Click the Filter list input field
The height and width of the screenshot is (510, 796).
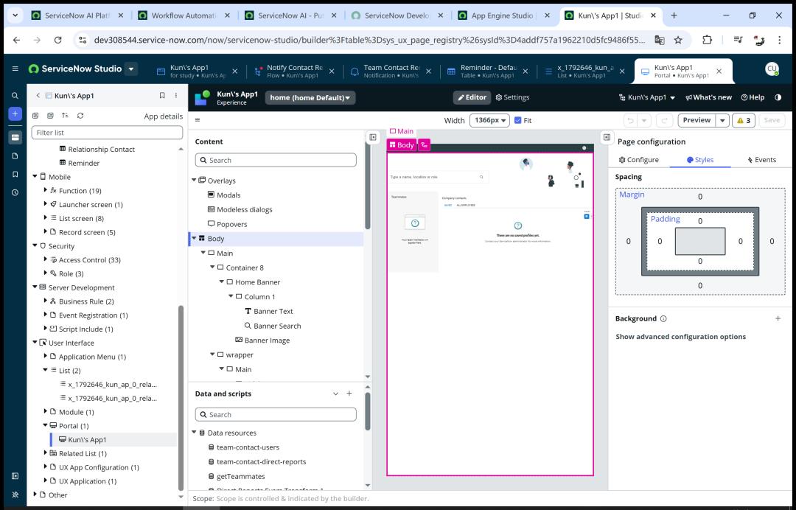coord(107,133)
